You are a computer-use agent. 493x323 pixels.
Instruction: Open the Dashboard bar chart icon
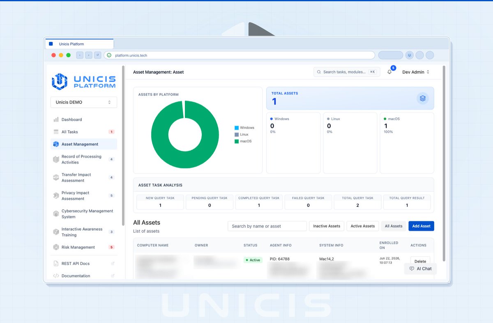click(56, 120)
